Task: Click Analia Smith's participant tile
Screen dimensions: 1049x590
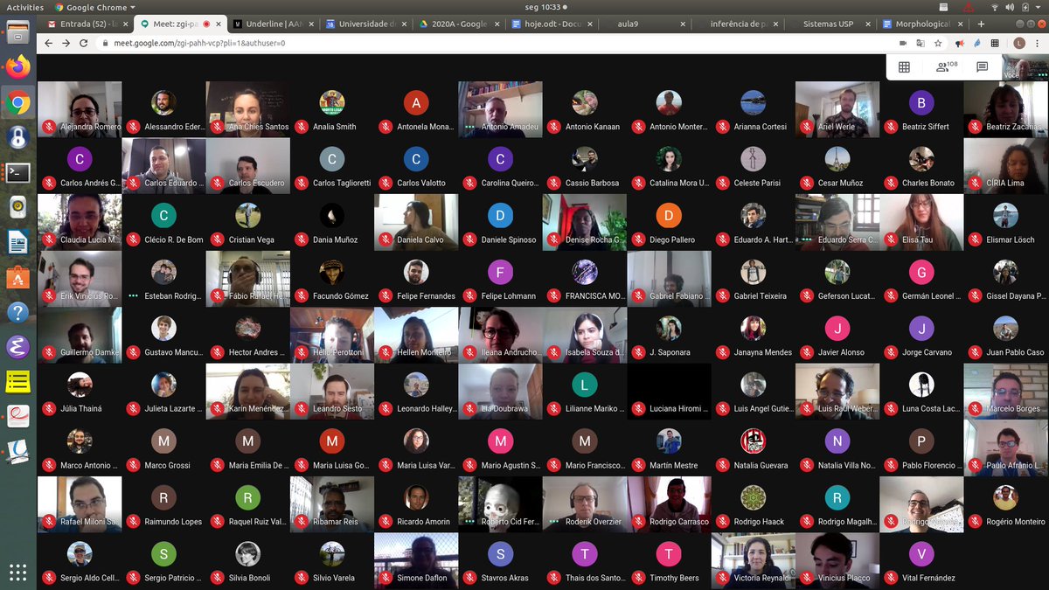Action: [332, 109]
